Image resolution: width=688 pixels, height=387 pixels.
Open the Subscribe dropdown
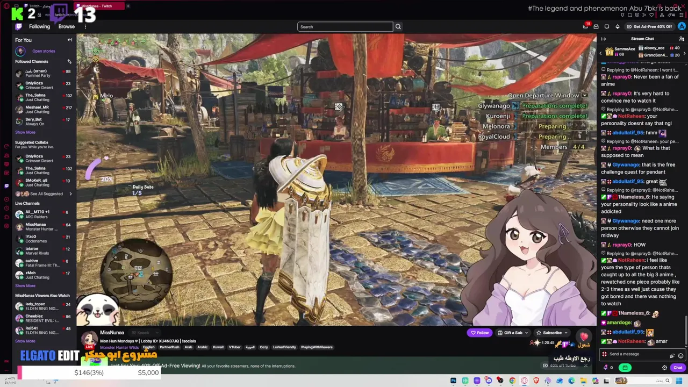[552, 333]
